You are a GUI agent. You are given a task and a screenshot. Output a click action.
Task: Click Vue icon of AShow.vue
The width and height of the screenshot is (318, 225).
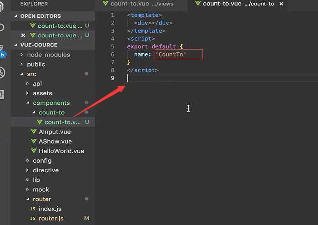34,141
